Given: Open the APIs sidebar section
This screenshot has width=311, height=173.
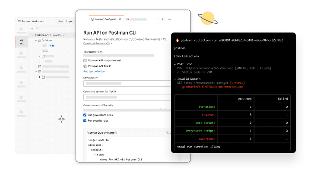Looking at the screenshot, I should (22, 42).
